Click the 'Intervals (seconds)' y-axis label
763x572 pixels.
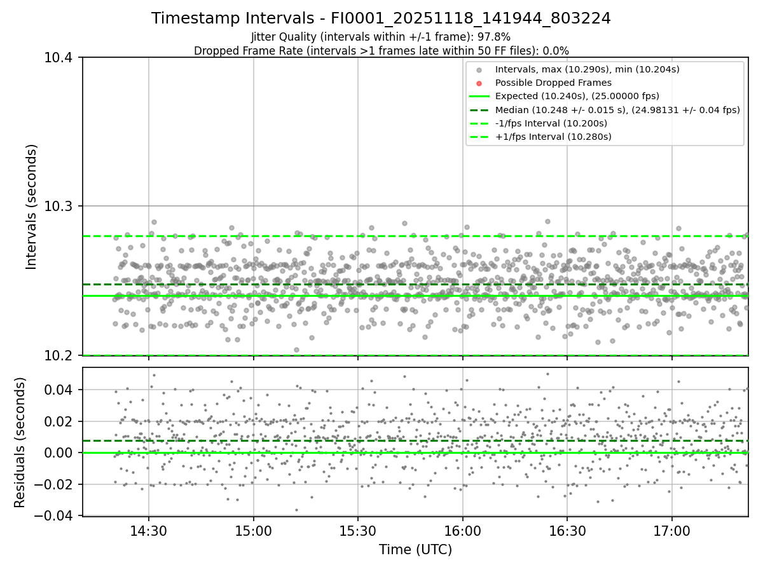pos(32,207)
